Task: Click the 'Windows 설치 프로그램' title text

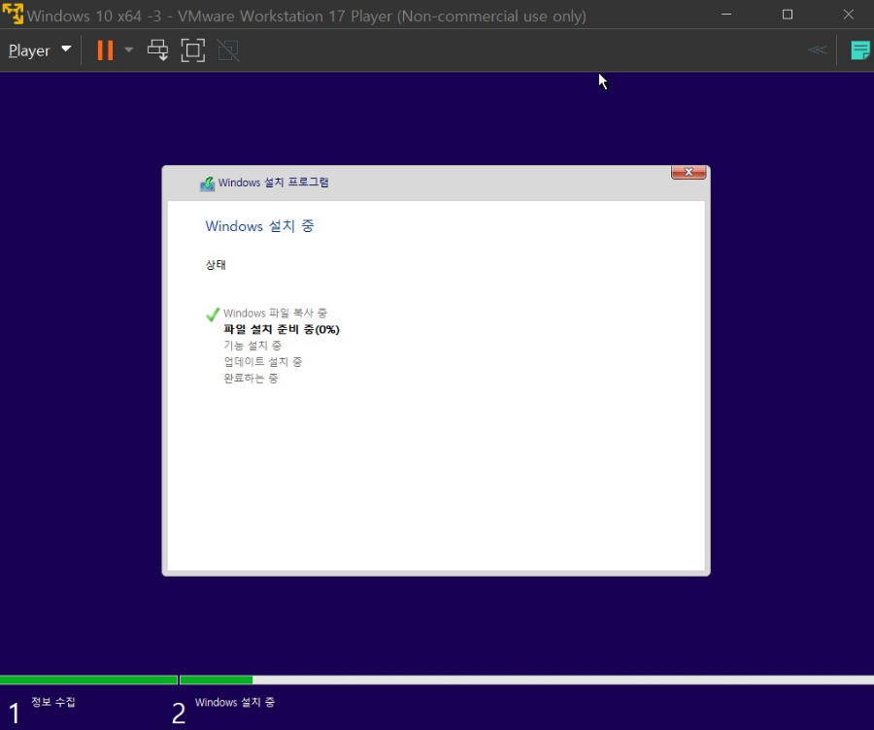Action: [273, 182]
